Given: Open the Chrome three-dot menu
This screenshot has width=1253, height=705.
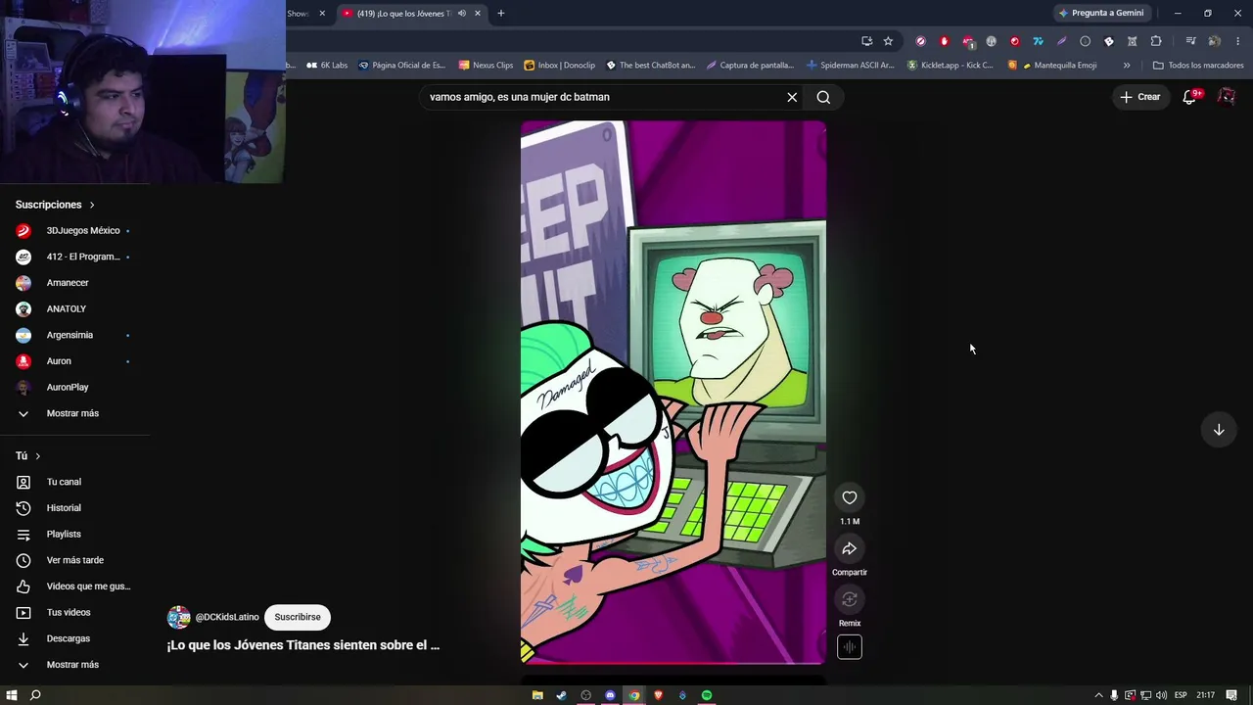Looking at the screenshot, I should tap(1238, 41).
